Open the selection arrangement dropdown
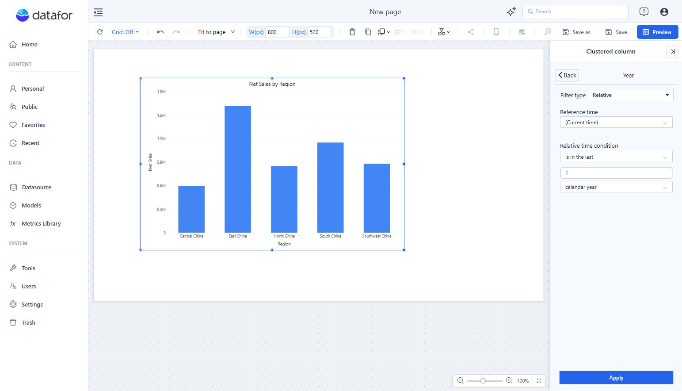Screen dimensions: 682x391 pyautogui.click(x=384, y=32)
